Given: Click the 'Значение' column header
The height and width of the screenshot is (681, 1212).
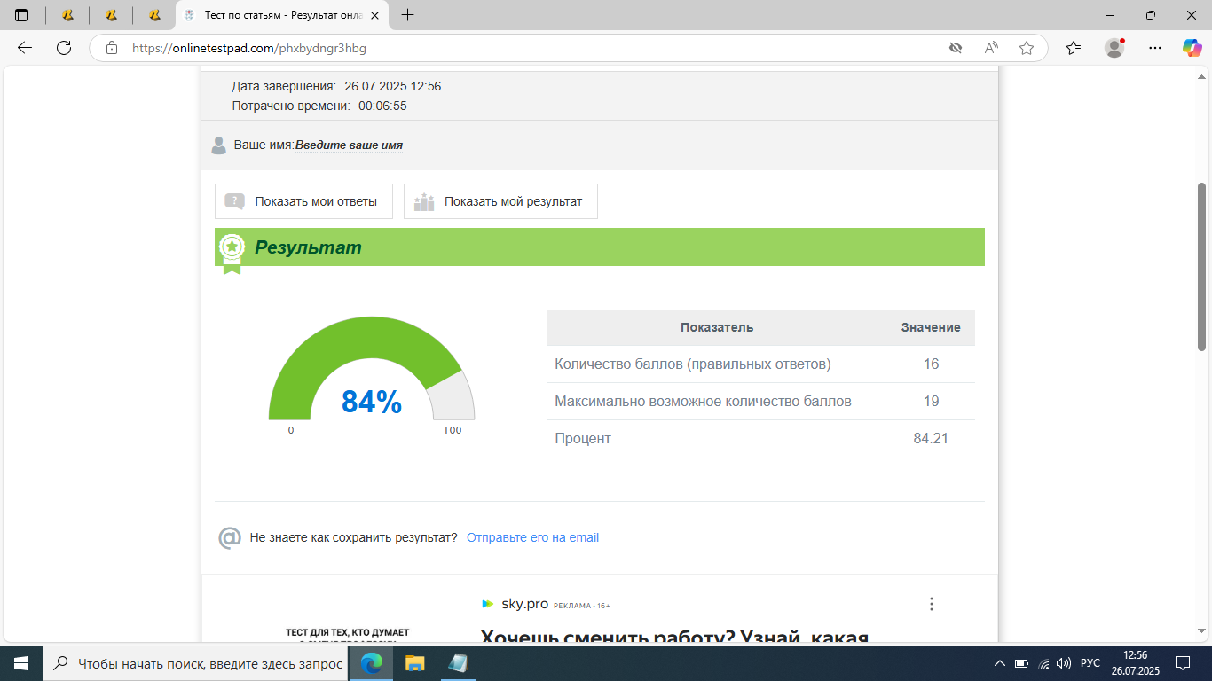Looking at the screenshot, I should point(931,327).
